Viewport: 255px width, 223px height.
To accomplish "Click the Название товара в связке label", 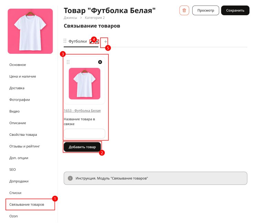I will [79, 122].
